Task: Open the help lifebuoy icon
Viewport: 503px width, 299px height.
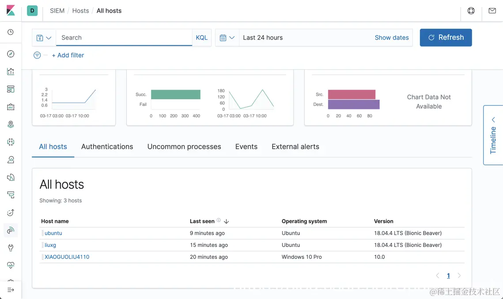Action: (x=471, y=11)
